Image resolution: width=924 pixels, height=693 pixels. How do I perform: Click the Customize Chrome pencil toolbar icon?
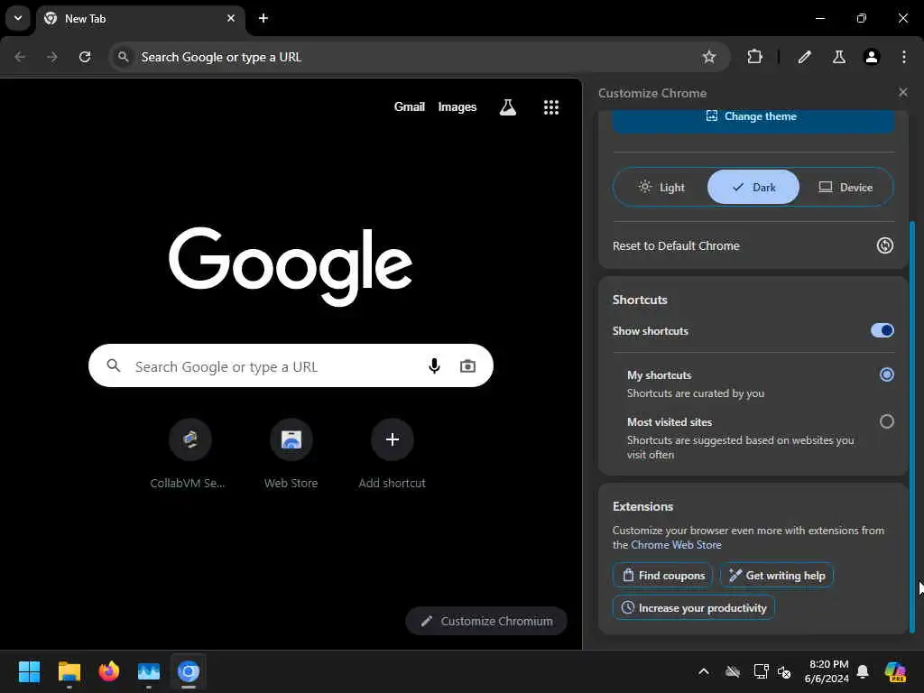tap(805, 57)
